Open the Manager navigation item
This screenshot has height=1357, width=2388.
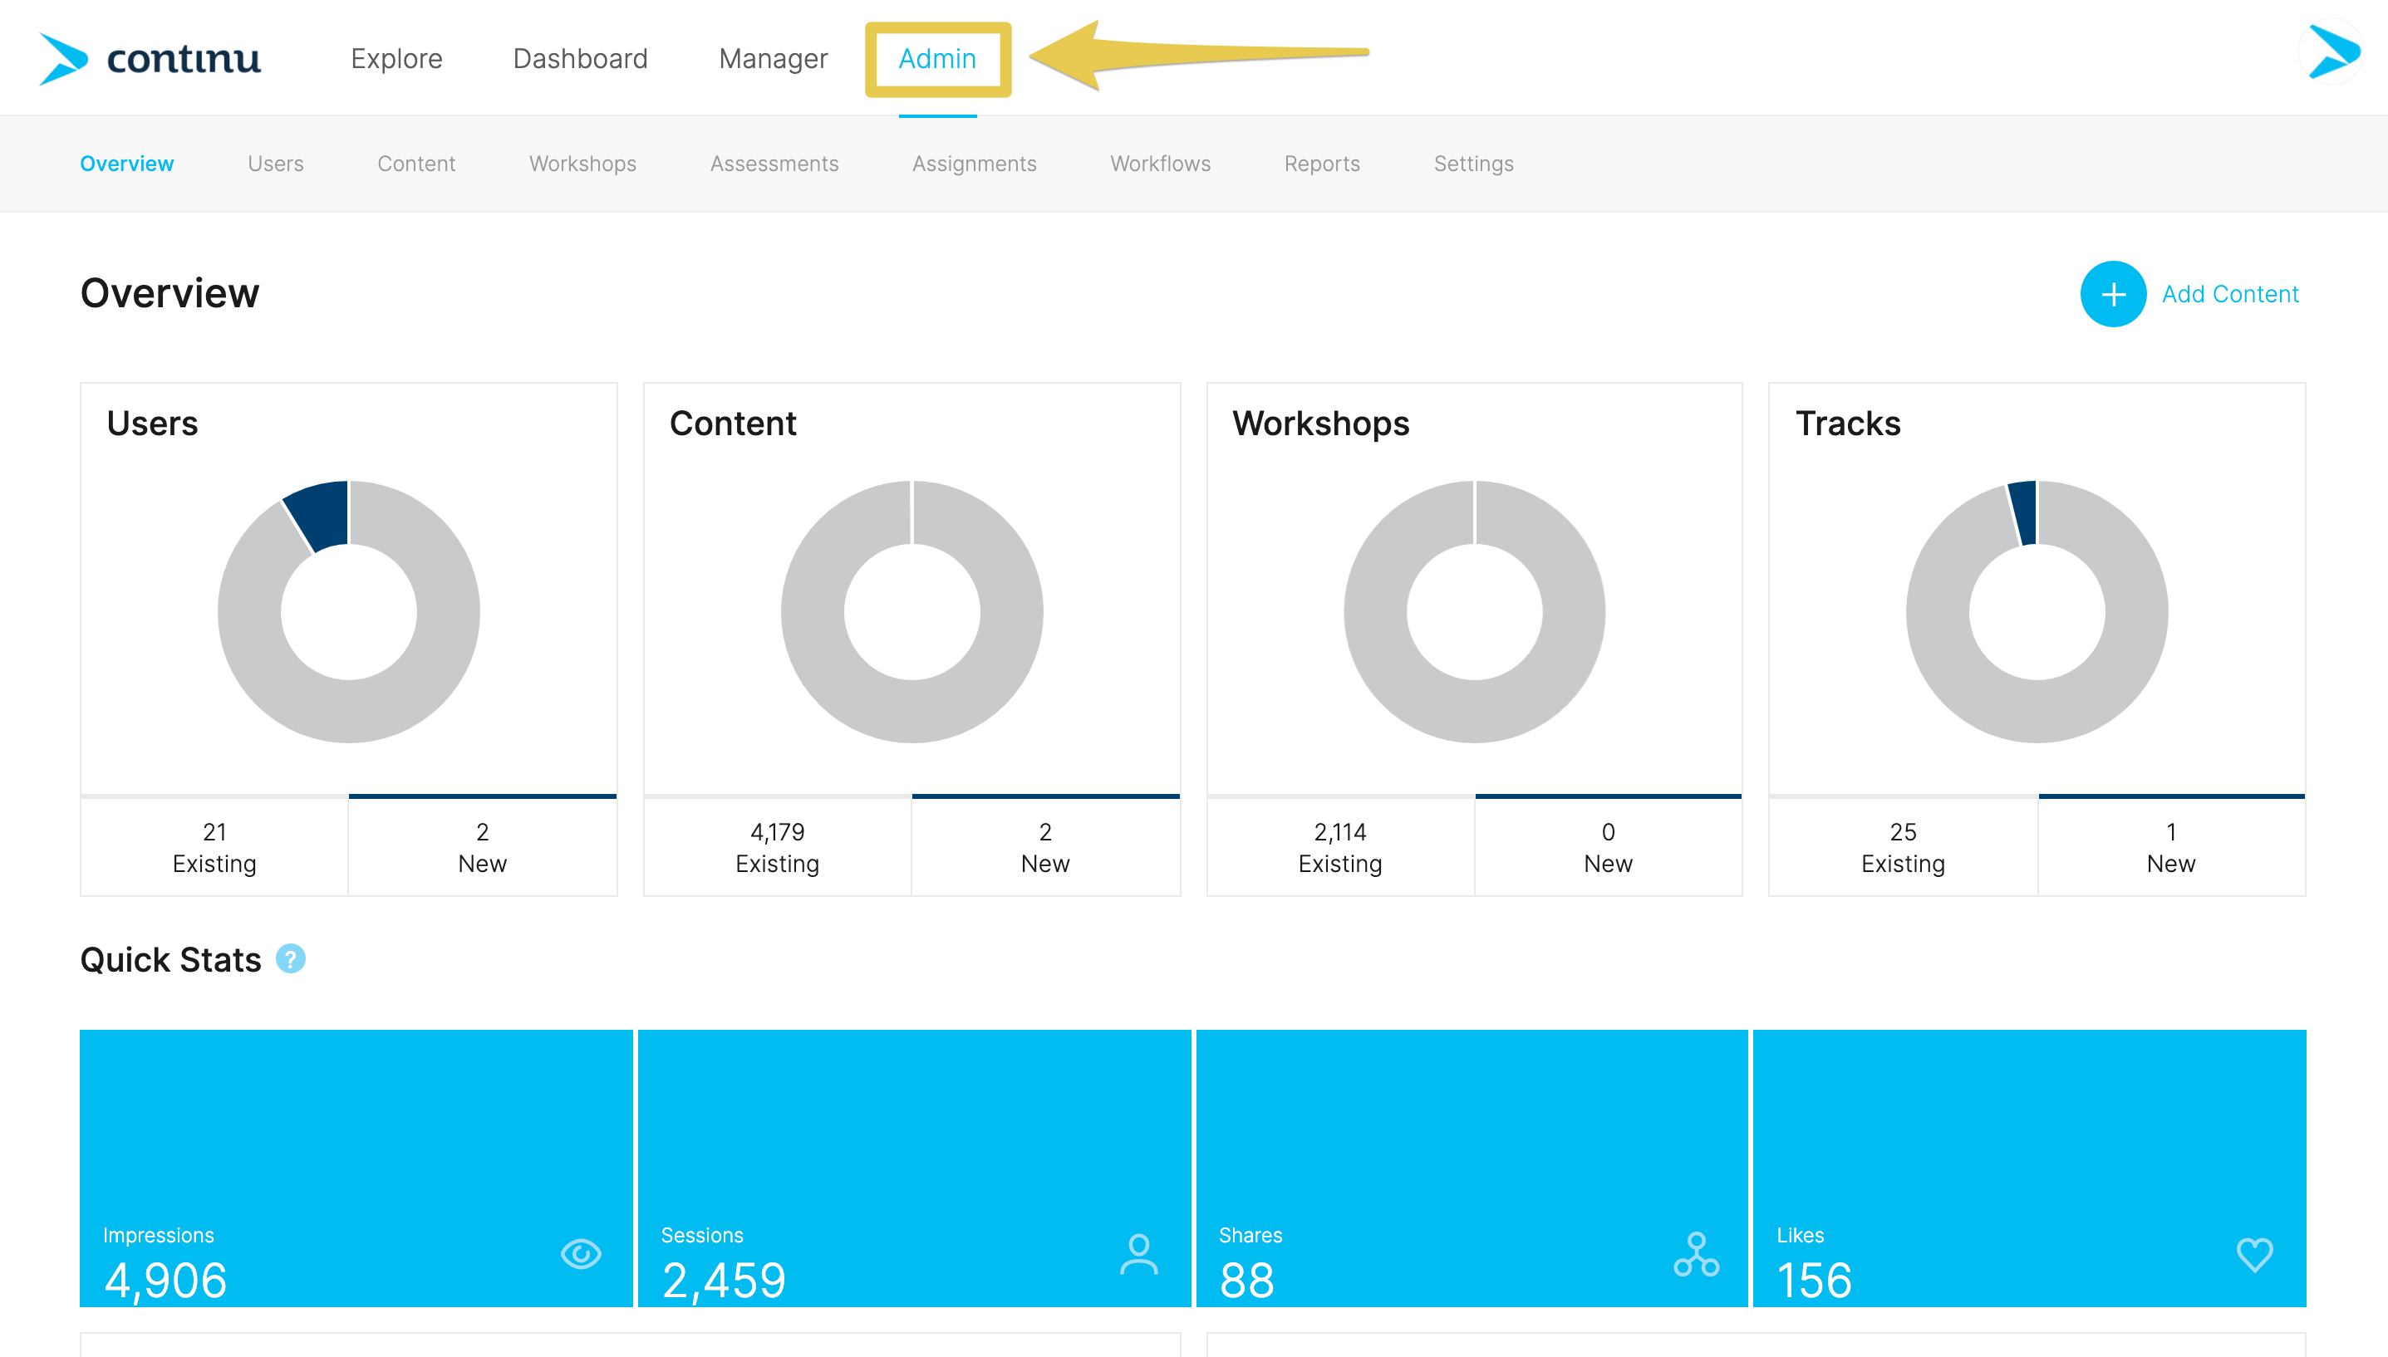pos(773,59)
